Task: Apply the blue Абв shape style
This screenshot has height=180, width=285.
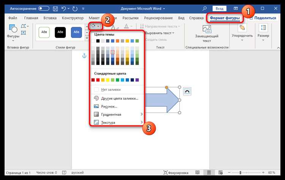Action: point(76,32)
